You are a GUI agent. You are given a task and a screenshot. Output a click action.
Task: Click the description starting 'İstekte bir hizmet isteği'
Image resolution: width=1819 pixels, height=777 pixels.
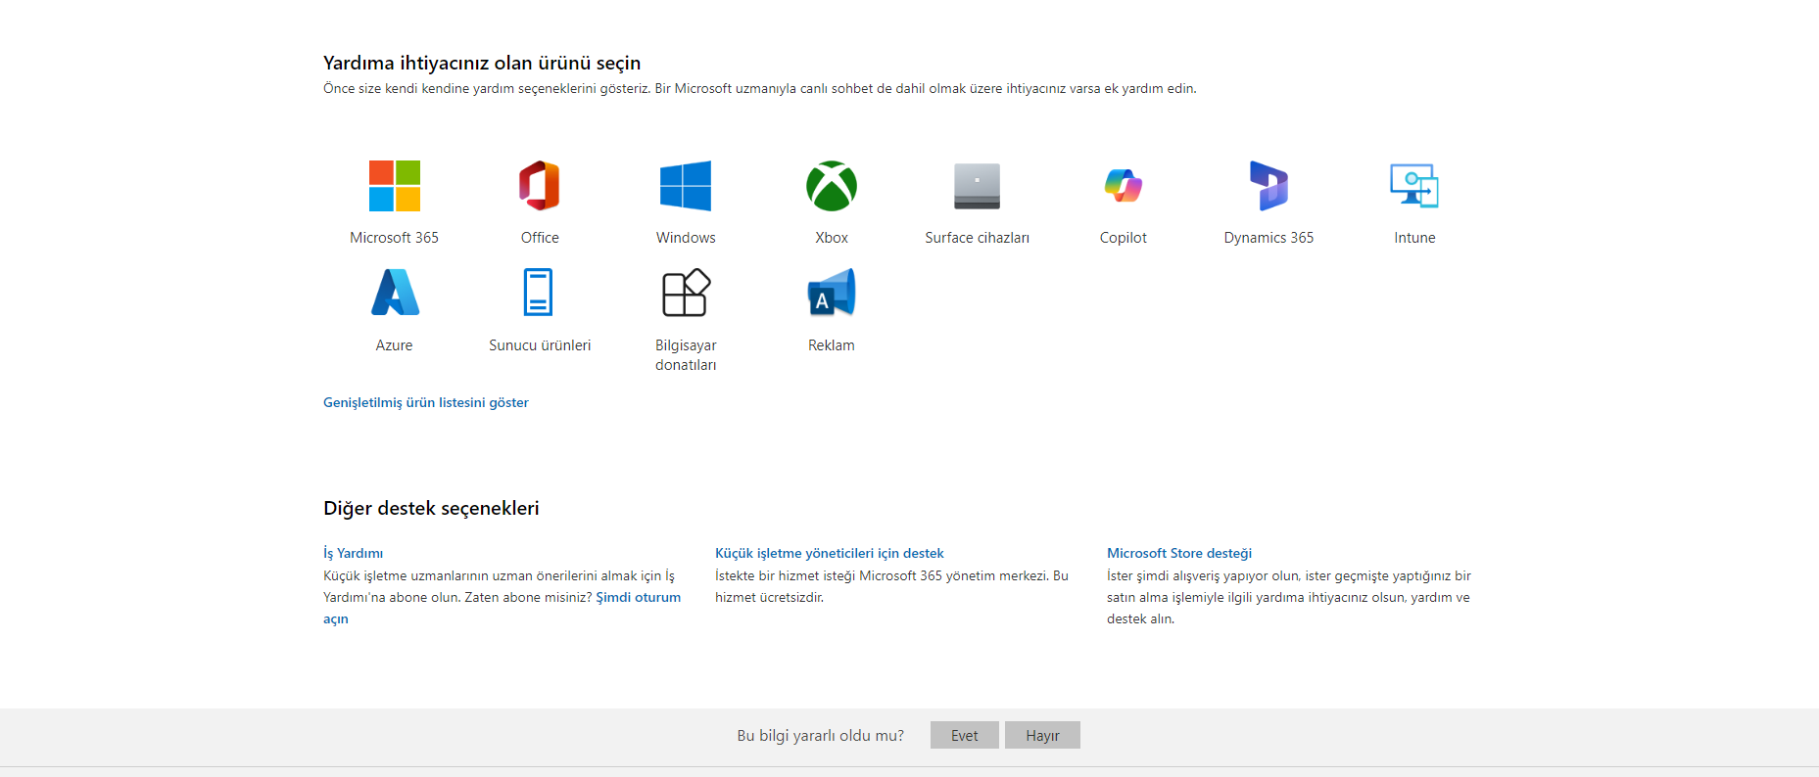point(892,586)
